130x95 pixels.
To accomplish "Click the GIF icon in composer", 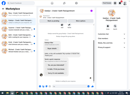I will (x=50, y=86).
